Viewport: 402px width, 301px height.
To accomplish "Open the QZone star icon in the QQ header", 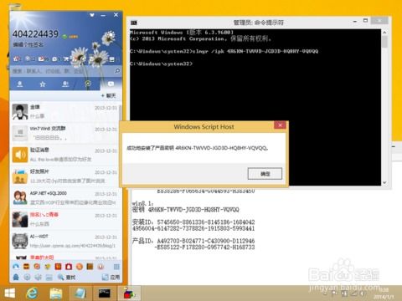I will pos(17,59).
